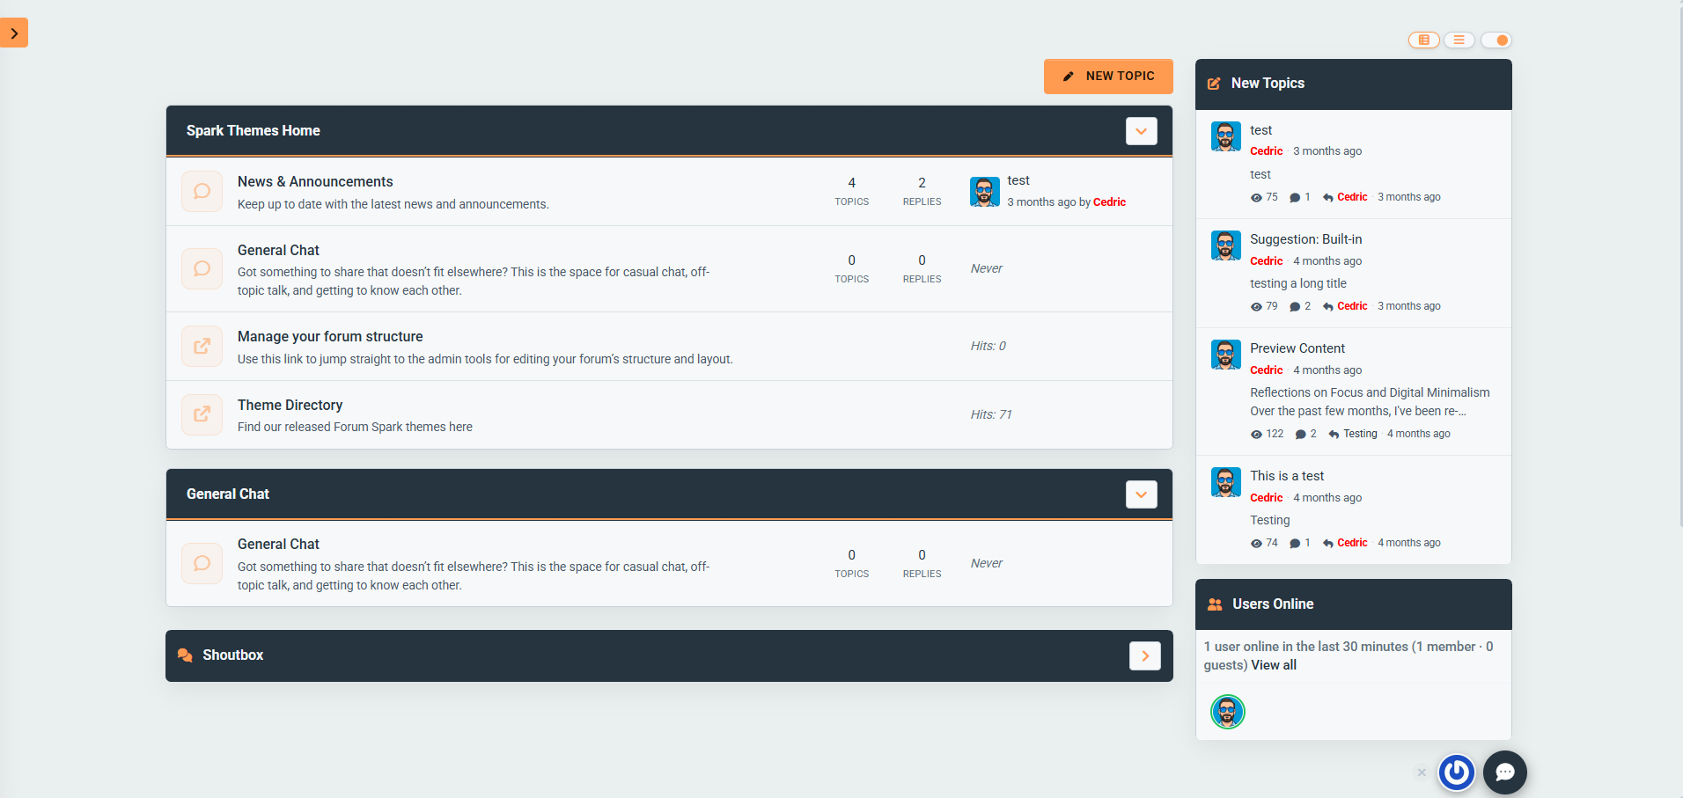Click the View all online users link

(1274, 665)
